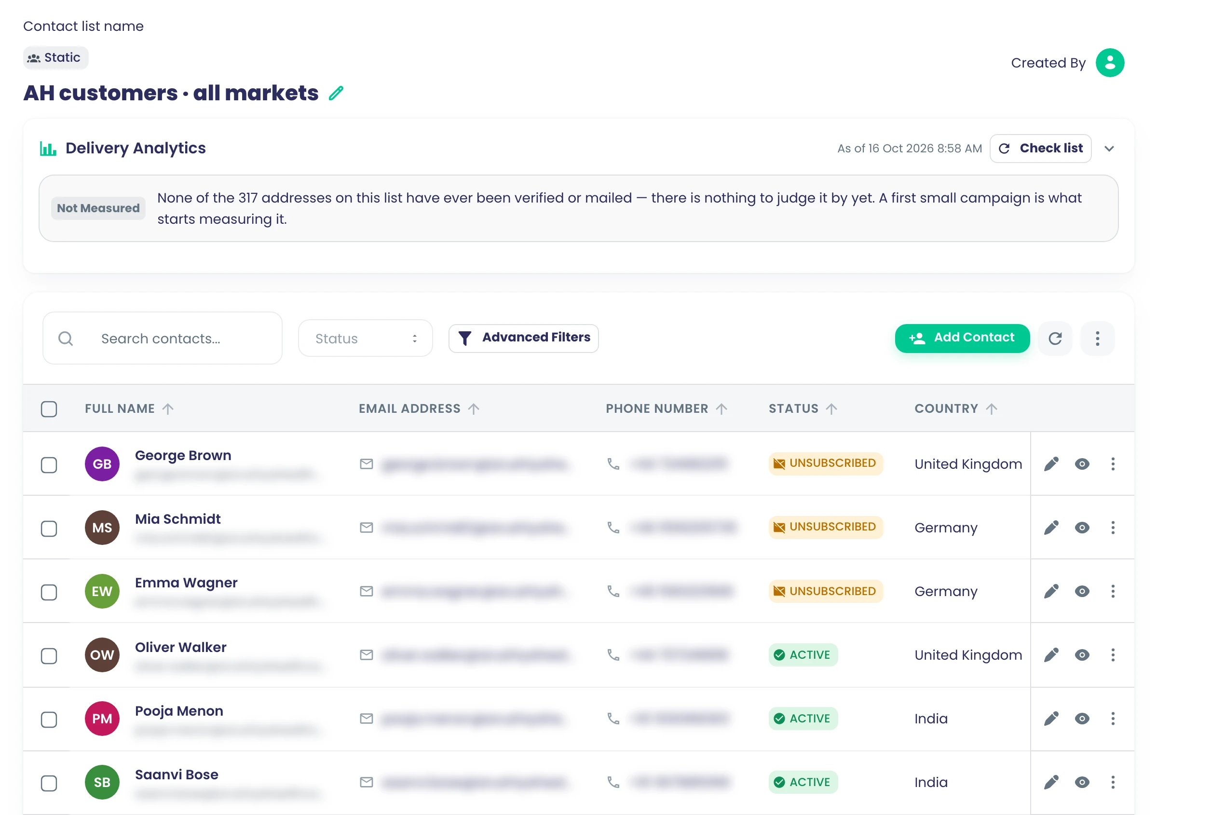This screenshot has height=815, width=1225.
Task: View Oliver Walker's details via eye icon
Action: (x=1082, y=655)
